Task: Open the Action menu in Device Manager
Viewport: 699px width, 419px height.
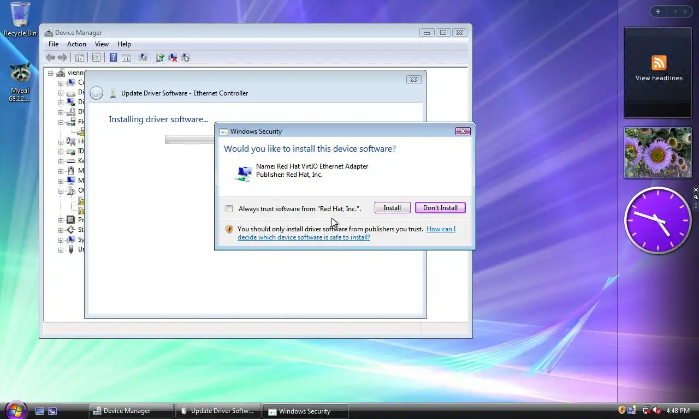Action: (76, 44)
